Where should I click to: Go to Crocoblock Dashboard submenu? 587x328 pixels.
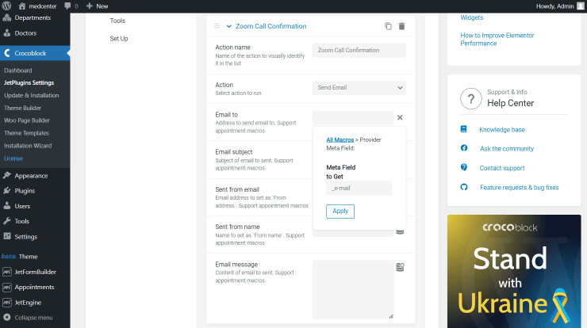[x=18, y=71]
